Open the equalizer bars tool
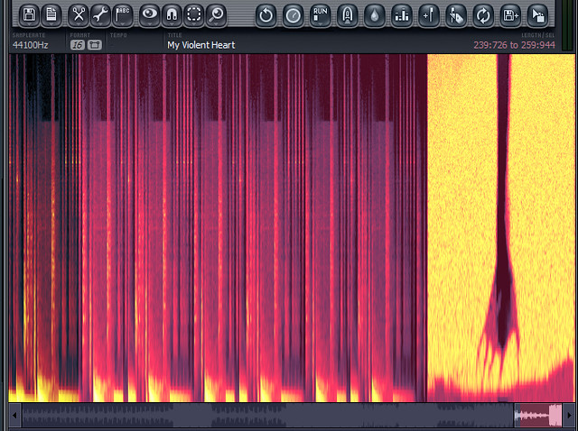This screenshot has width=578, height=431. click(401, 15)
